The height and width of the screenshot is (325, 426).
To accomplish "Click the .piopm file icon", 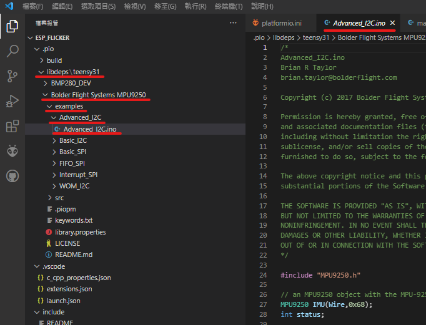I will [x=49, y=209].
